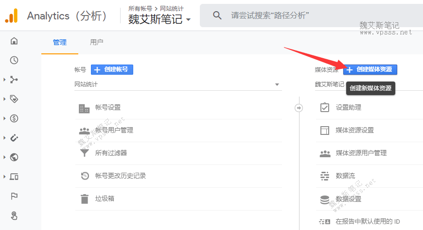Open 帐号用户管理 link
This screenshot has height=230, width=423.
(x=114, y=130)
